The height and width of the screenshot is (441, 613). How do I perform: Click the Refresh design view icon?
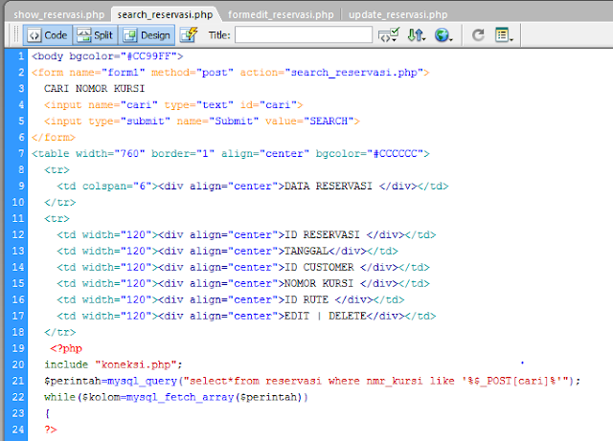pyautogui.click(x=478, y=34)
